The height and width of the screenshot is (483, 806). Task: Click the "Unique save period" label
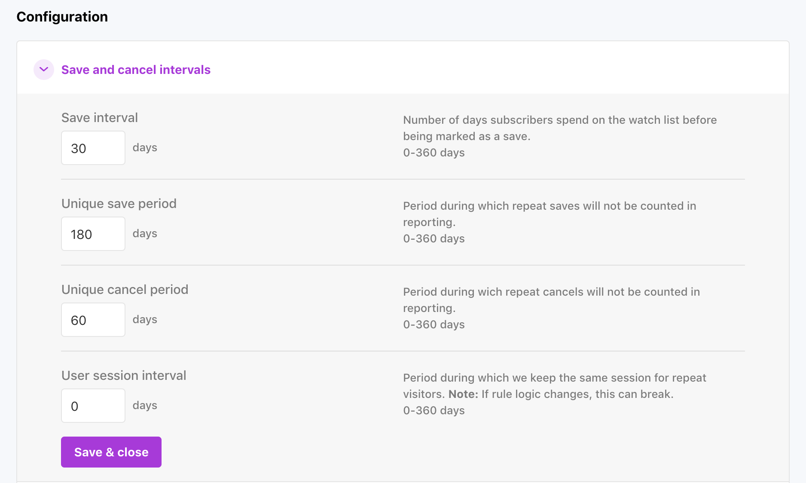[119, 204]
